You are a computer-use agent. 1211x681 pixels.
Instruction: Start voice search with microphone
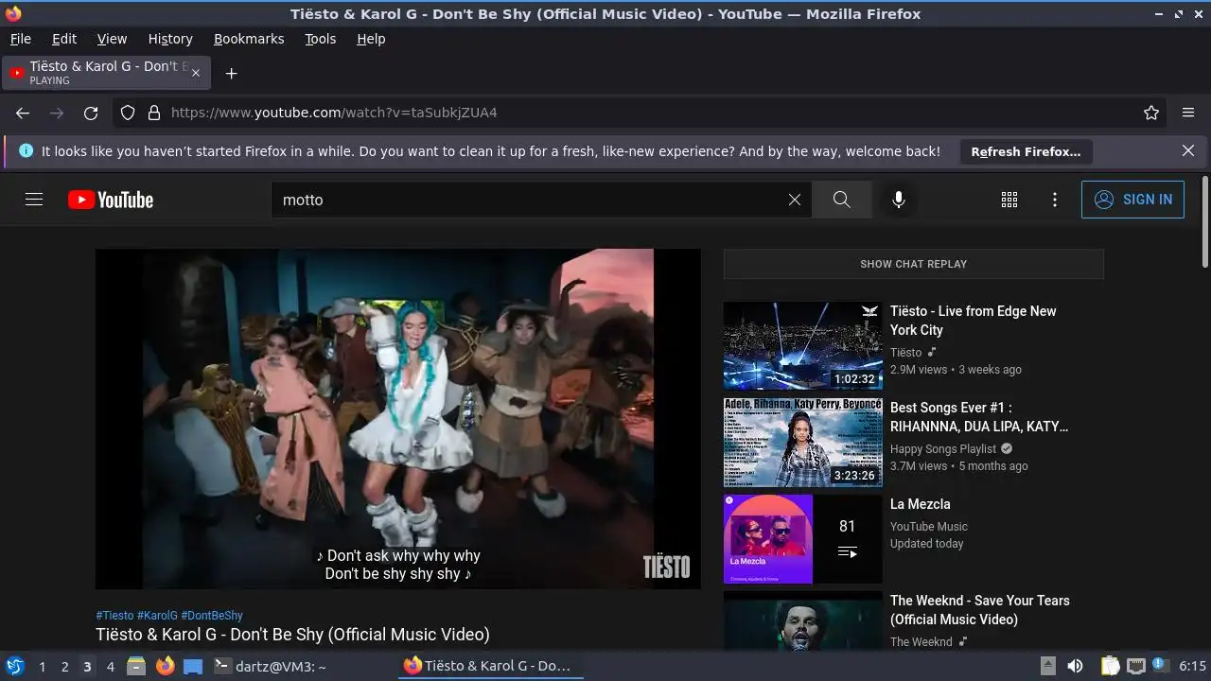pos(899,200)
